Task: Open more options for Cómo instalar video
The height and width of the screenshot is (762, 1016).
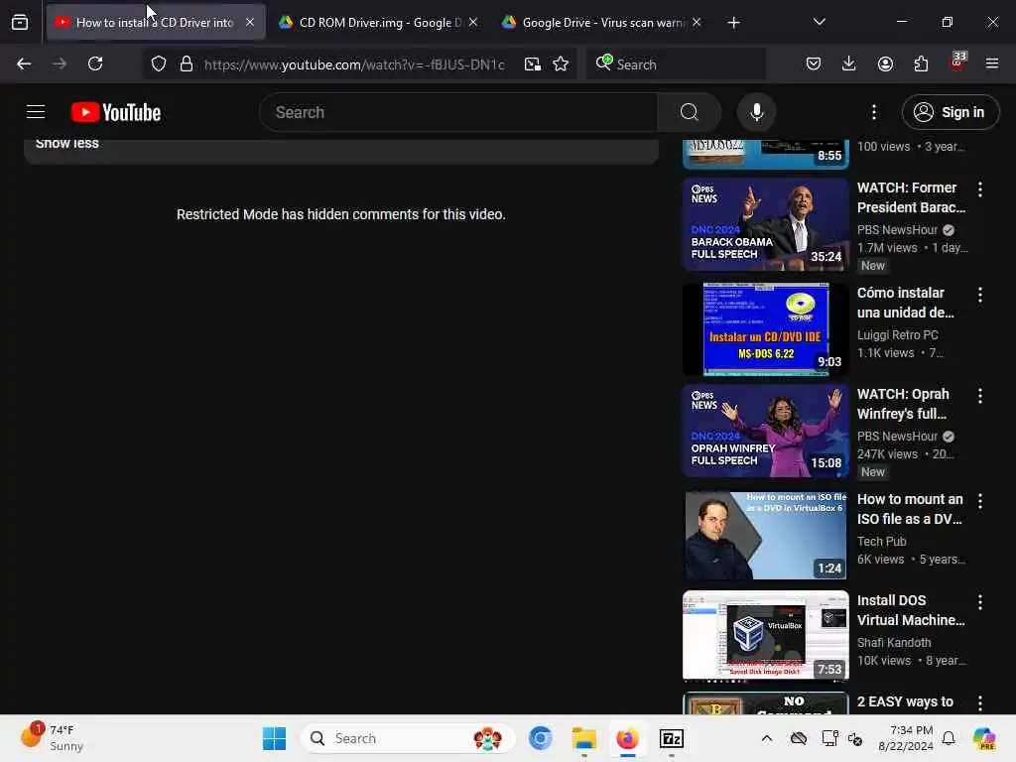Action: coord(979,295)
